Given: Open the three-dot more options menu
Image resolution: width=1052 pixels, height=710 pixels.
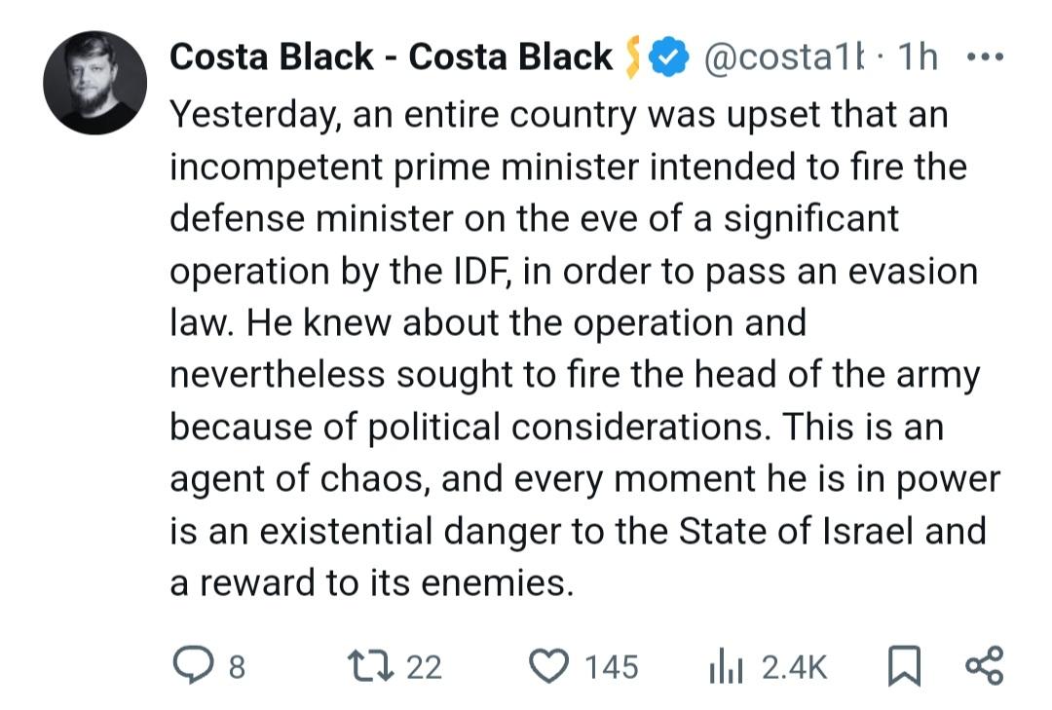Looking at the screenshot, I should tap(985, 57).
